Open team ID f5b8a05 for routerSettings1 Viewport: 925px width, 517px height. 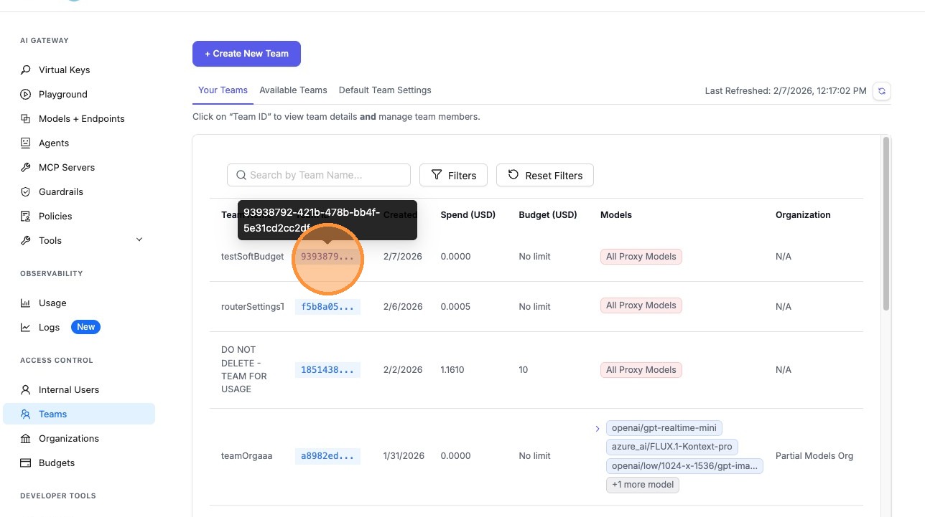click(x=327, y=307)
